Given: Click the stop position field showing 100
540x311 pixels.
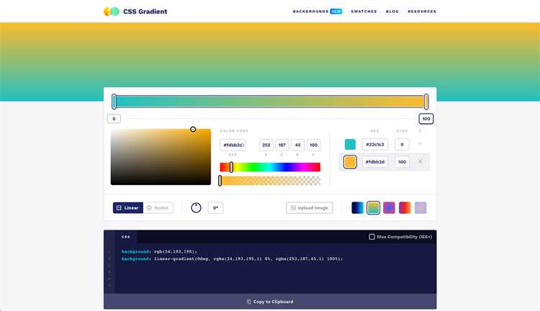Looking at the screenshot, I should [426, 119].
